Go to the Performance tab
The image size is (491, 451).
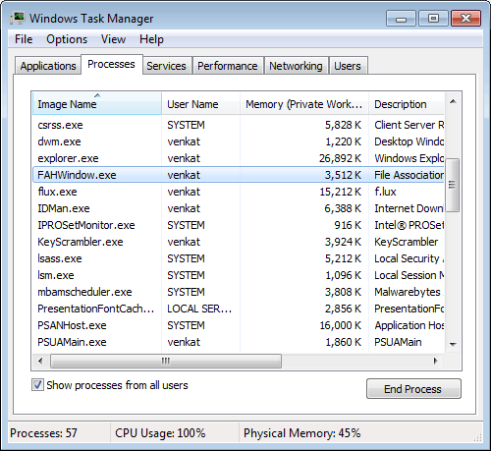228,66
